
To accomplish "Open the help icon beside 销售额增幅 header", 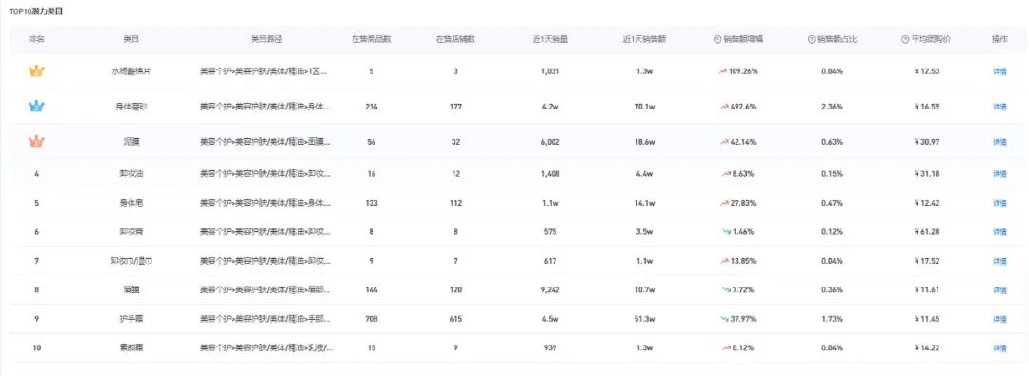I will click(717, 39).
